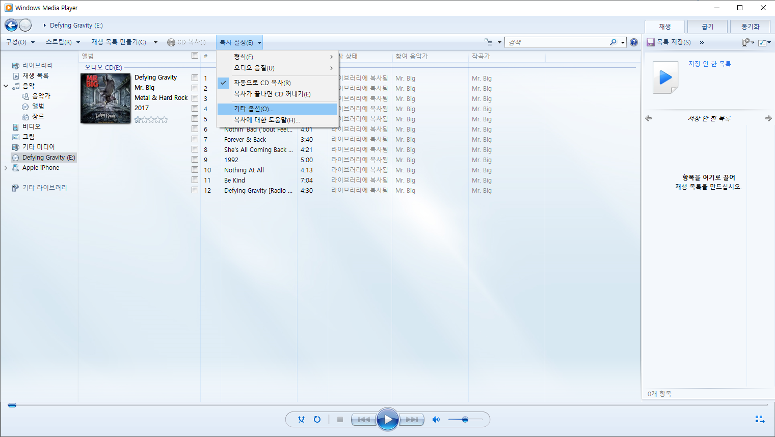
Task: Click the Defying Gravity album cover
Action: coord(105,98)
